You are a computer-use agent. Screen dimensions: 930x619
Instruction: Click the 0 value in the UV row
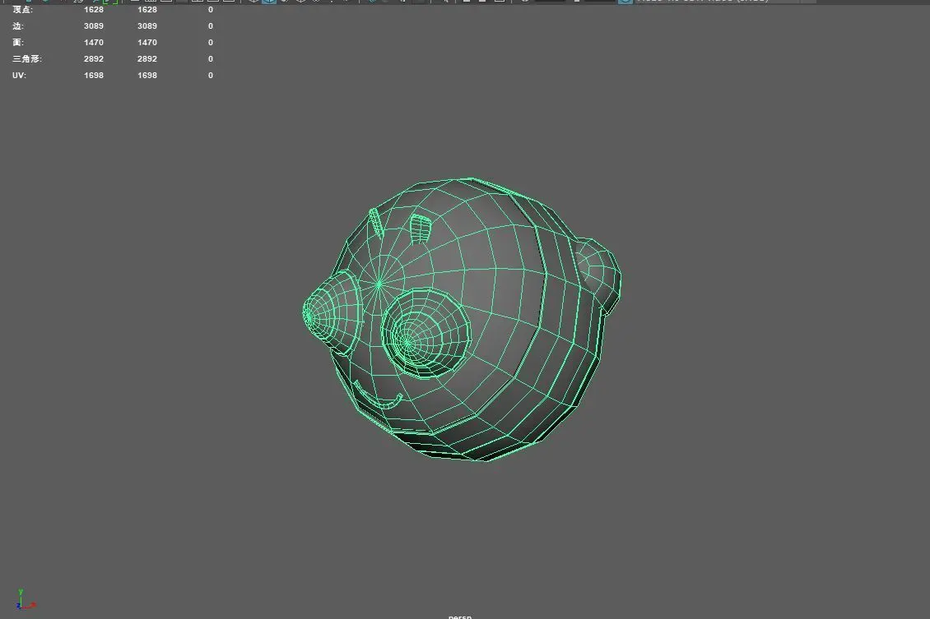(211, 76)
